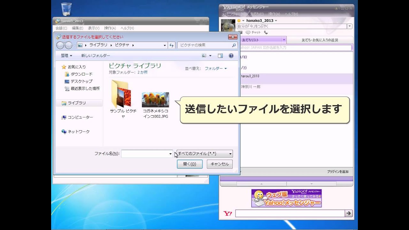Click the forward arrow in the file dialog
This screenshot has width=409, height=230.
click(x=68, y=45)
